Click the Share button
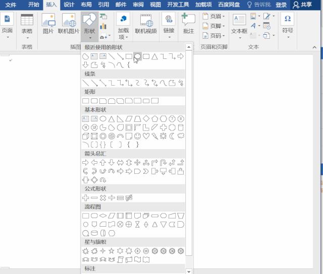 tap(302, 5)
